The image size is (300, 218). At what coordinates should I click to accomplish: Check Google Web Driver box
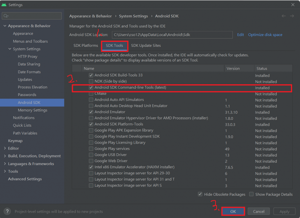[91, 161]
